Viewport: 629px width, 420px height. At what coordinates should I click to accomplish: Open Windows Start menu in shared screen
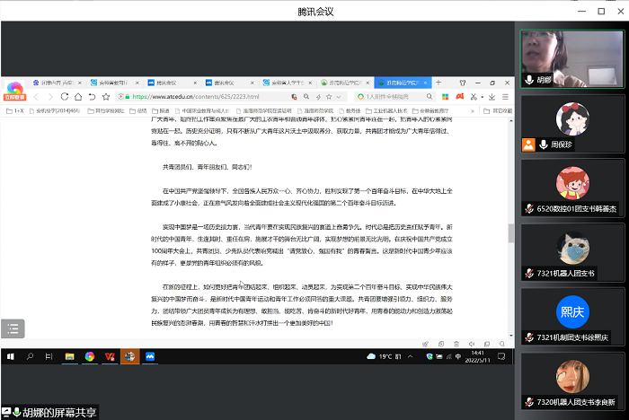pos(11,356)
